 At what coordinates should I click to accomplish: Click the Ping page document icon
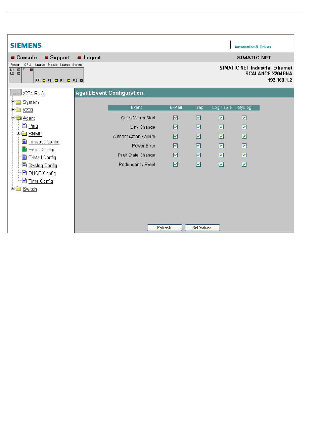(25, 126)
